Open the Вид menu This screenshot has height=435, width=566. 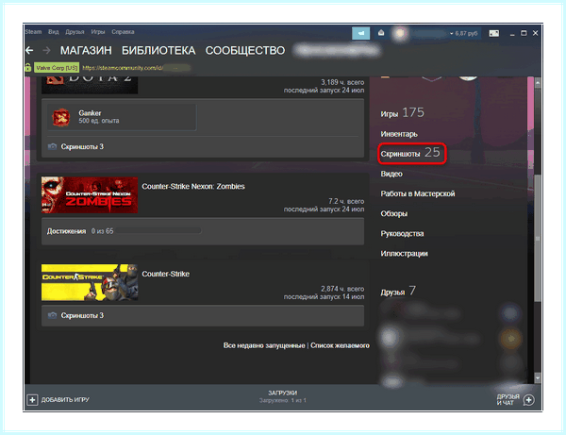(x=54, y=32)
